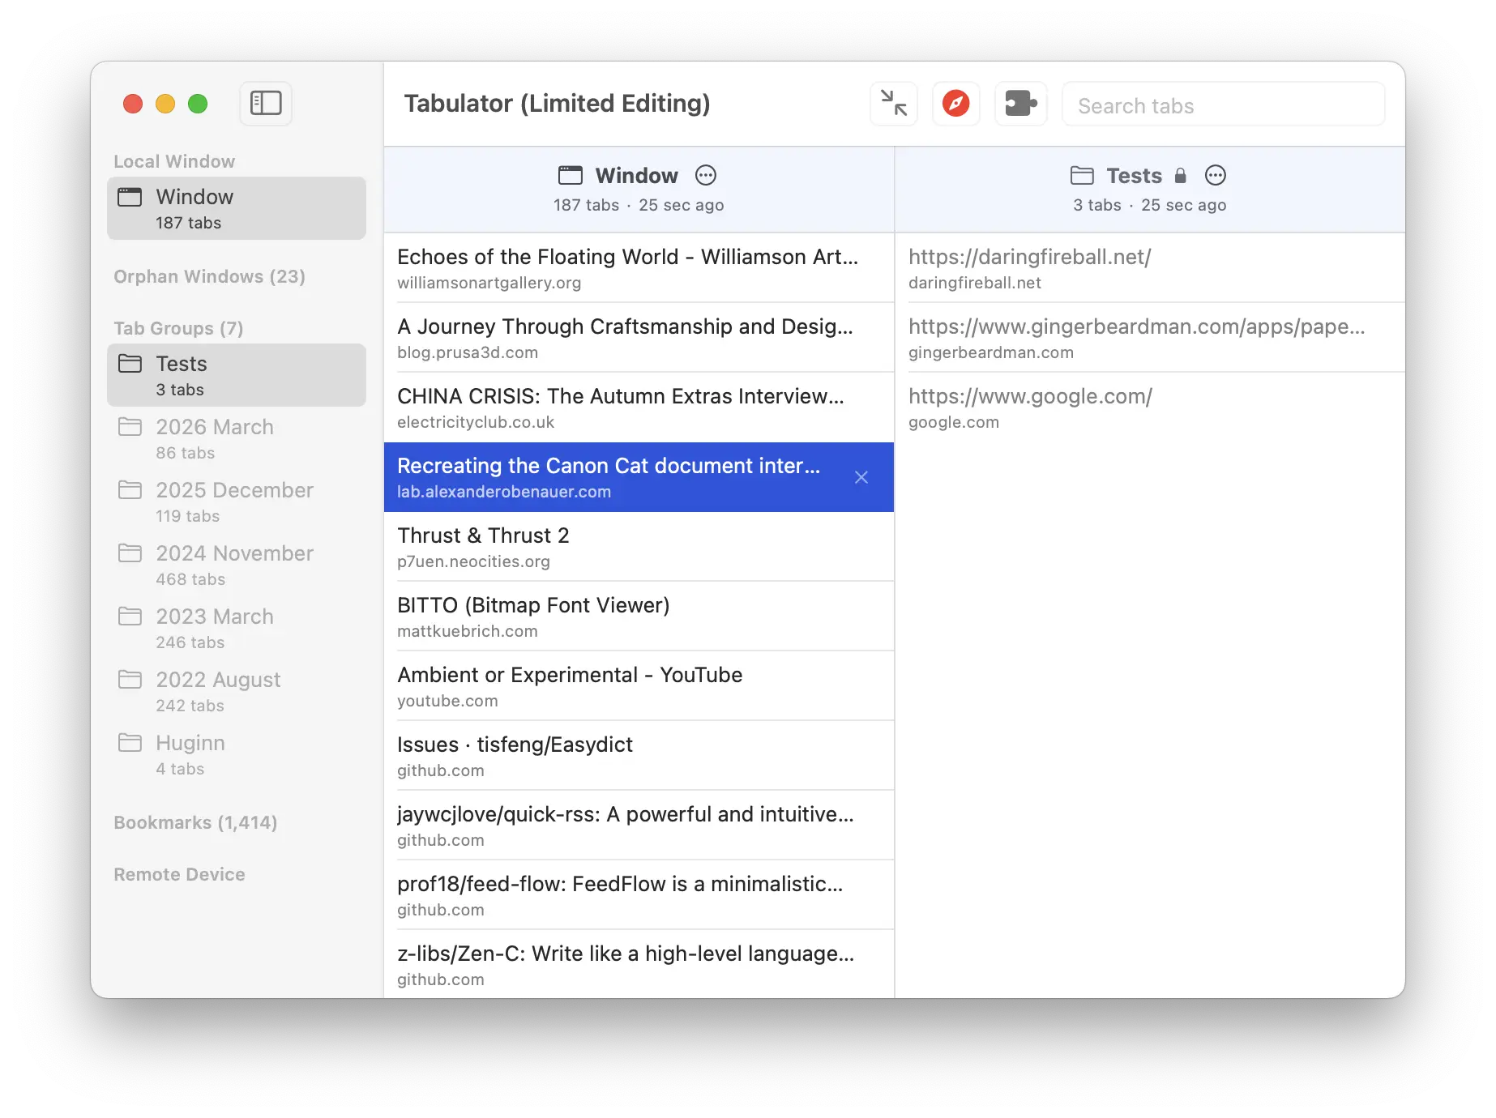
Task: Open the ellipsis menu for the Tests column
Action: [1216, 175]
